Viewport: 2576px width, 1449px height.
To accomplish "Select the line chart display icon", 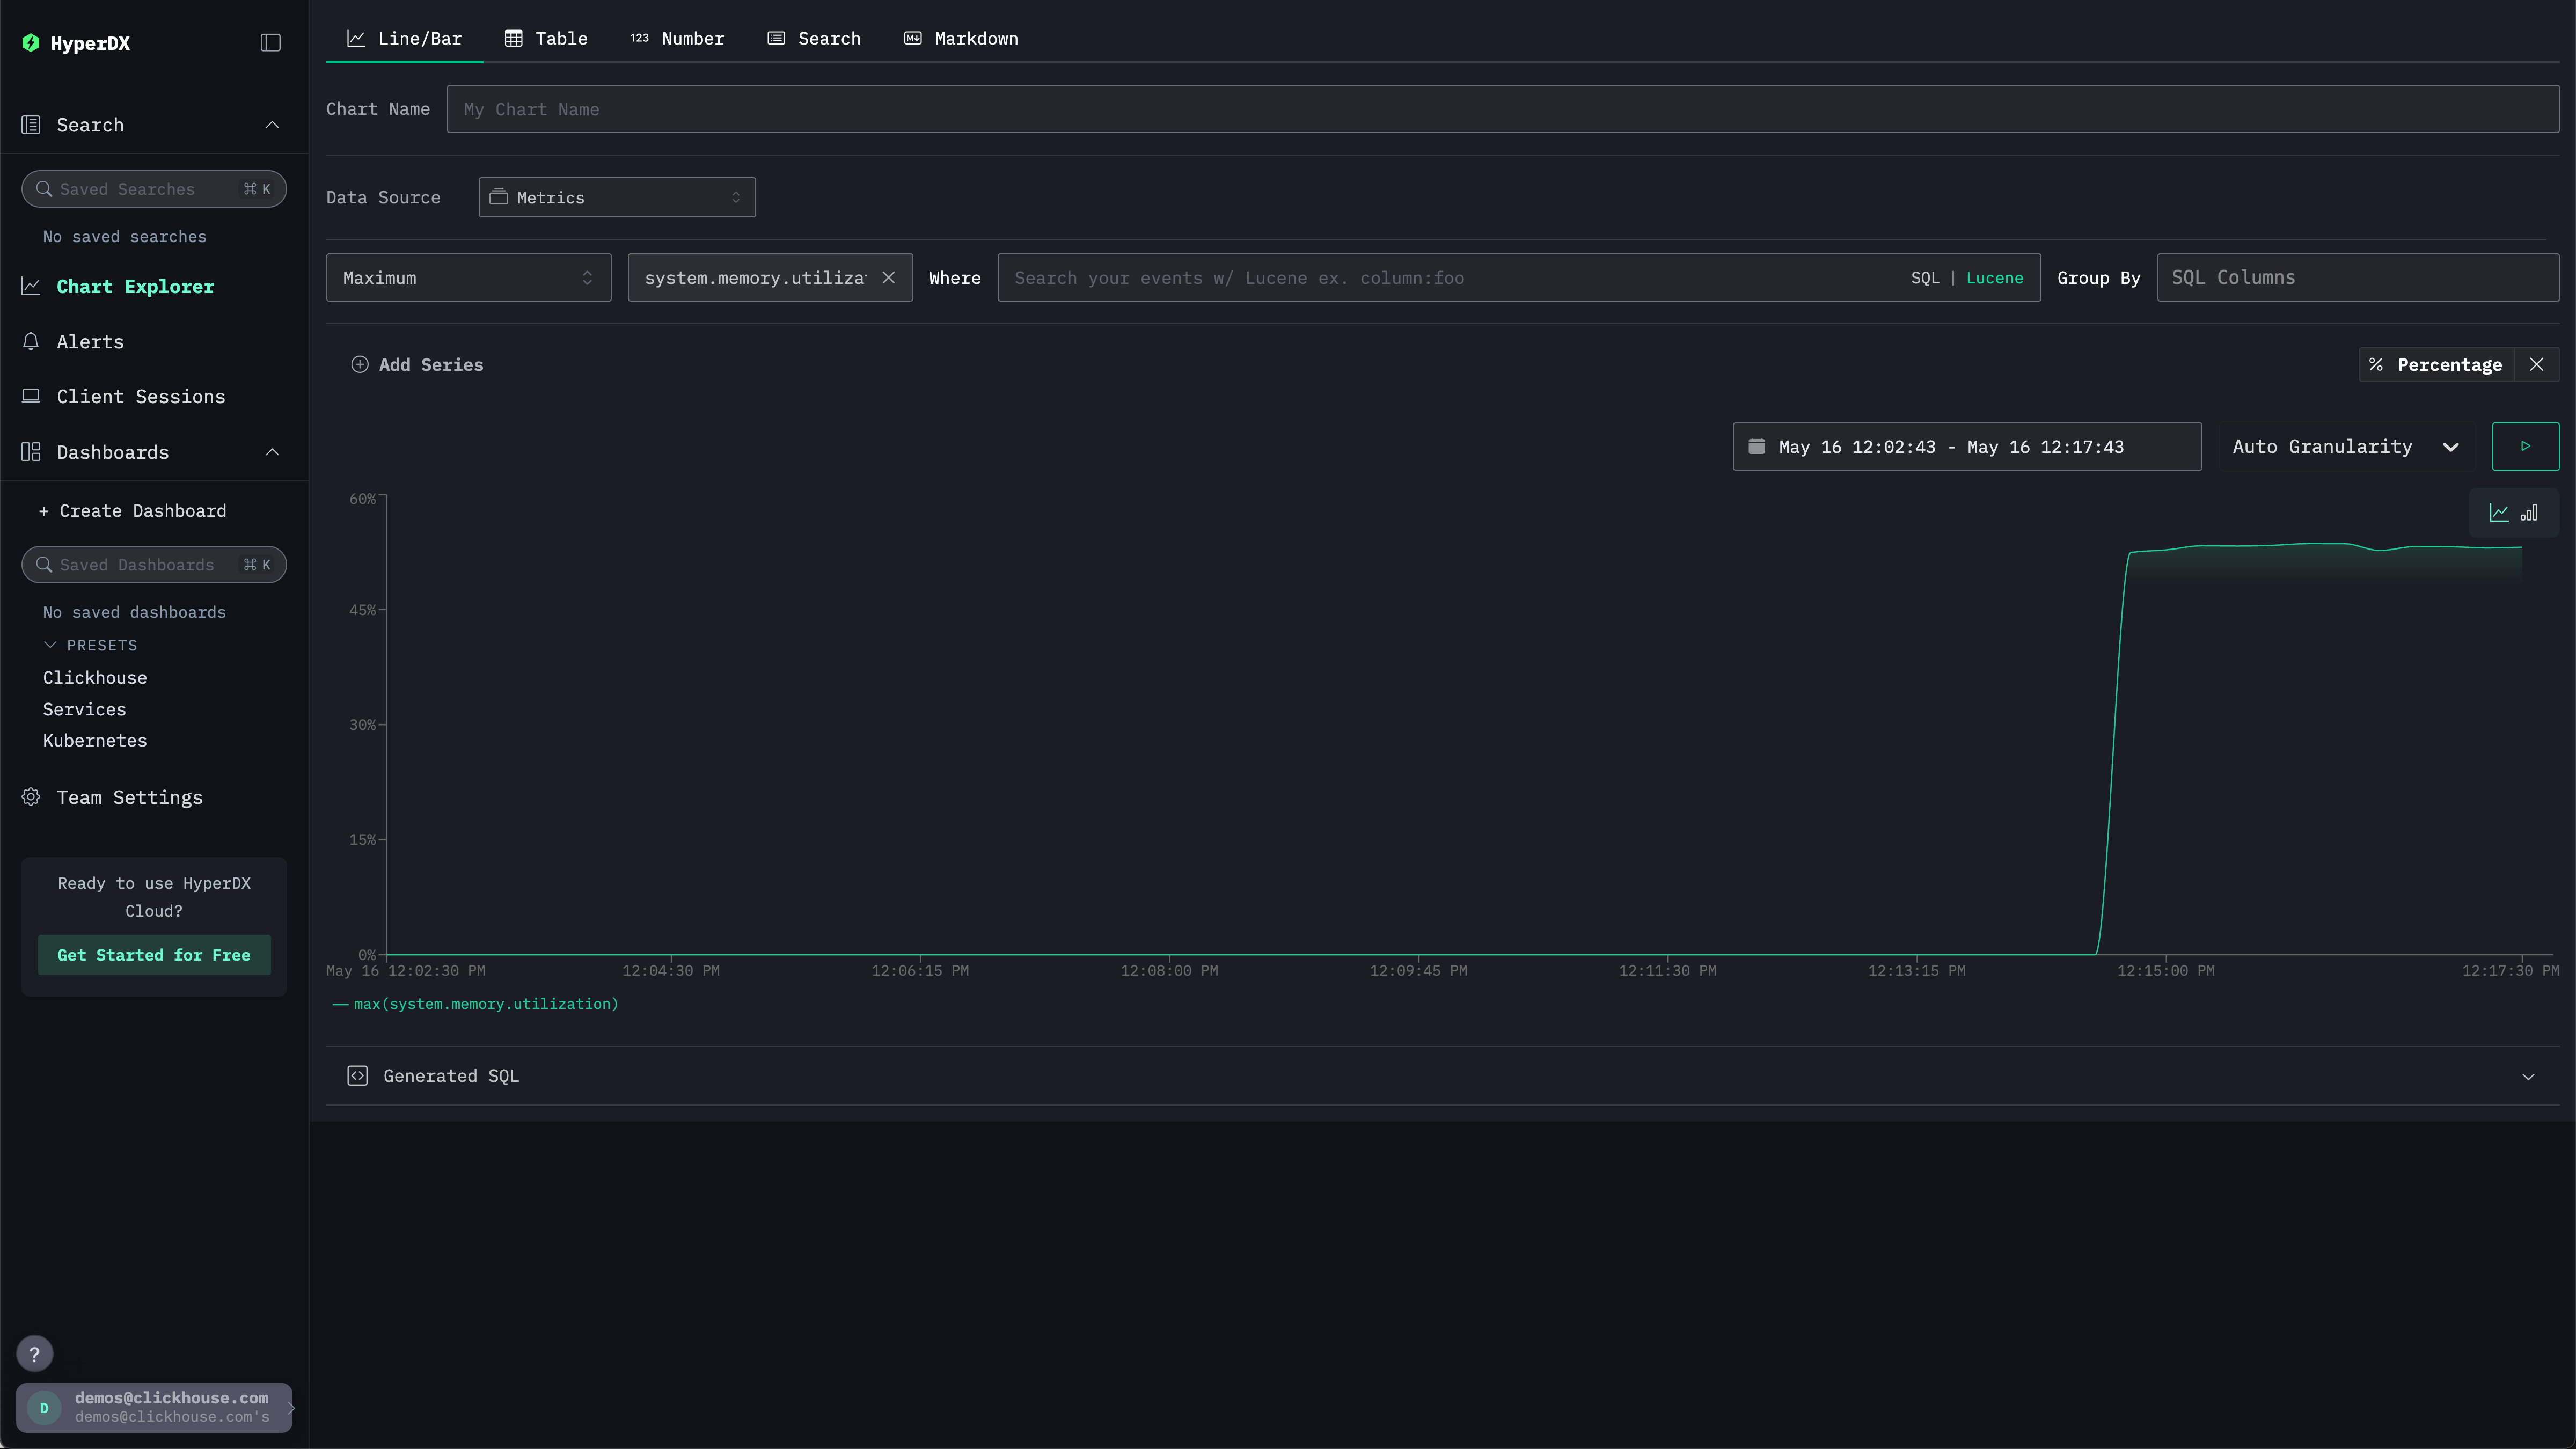I will pos(2499,513).
